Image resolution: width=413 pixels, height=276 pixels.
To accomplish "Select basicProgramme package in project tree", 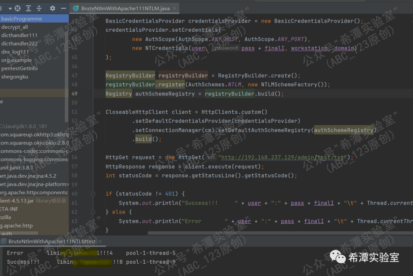I will [x=34, y=19].
